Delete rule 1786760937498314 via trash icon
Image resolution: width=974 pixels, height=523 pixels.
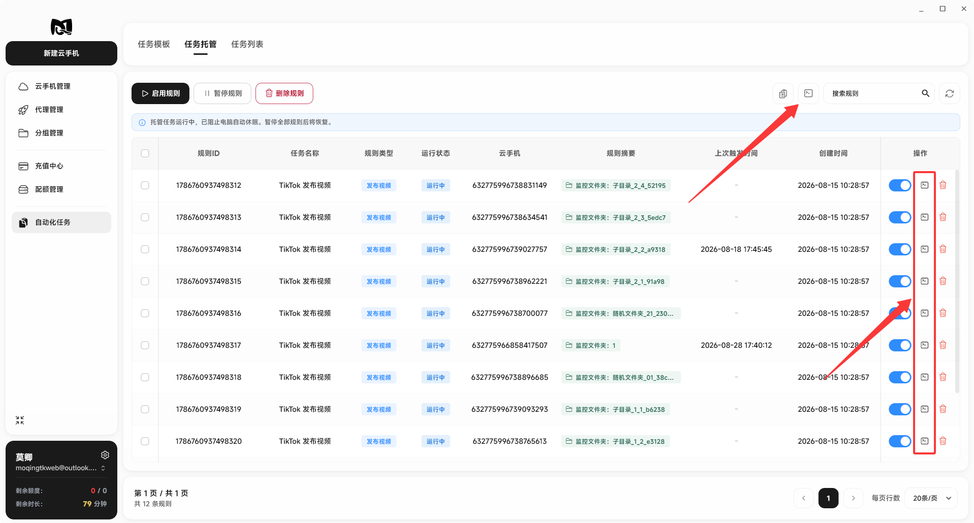[943, 249]
